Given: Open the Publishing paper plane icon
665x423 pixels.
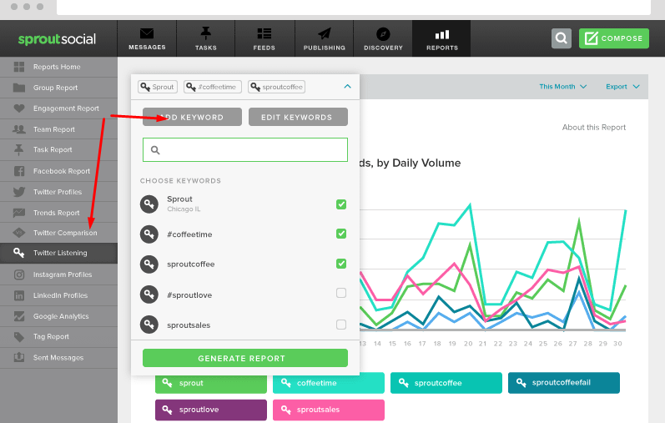Looking at the screenshot, I should point(325,33).
